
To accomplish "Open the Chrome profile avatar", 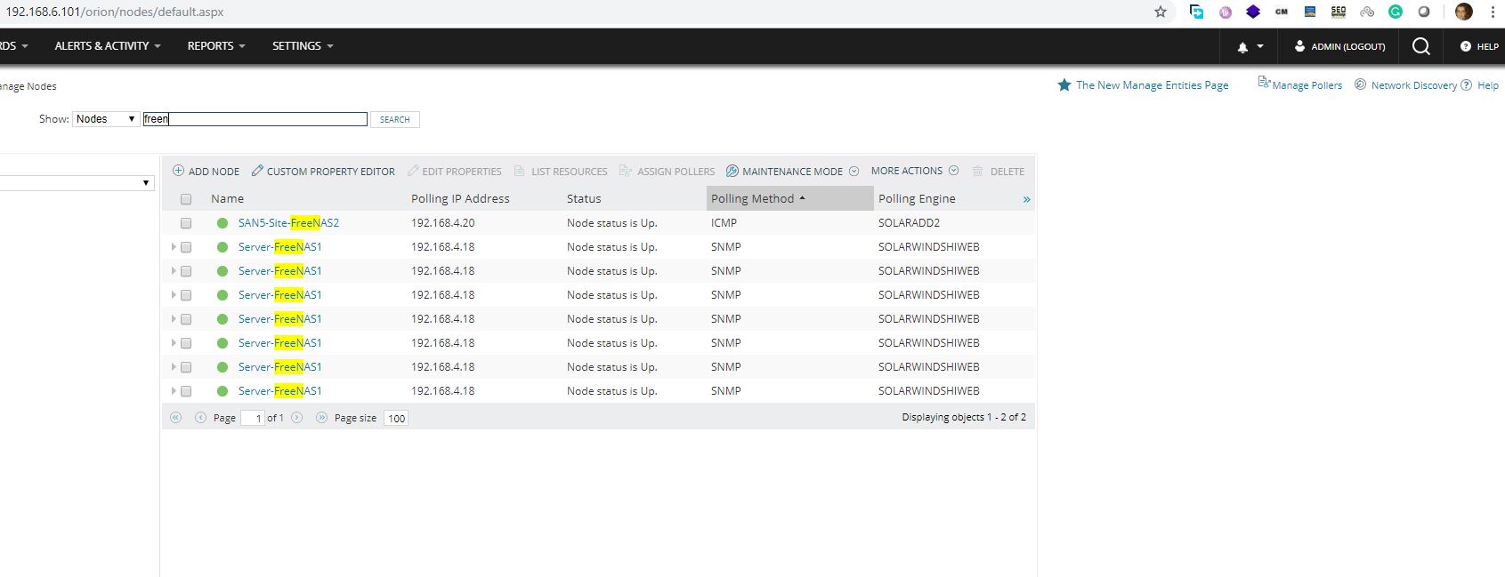I will point(1464,12).
